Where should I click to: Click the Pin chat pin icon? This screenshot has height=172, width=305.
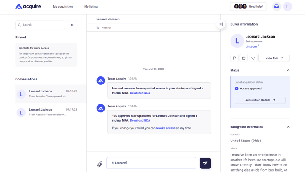pos(98,28)
